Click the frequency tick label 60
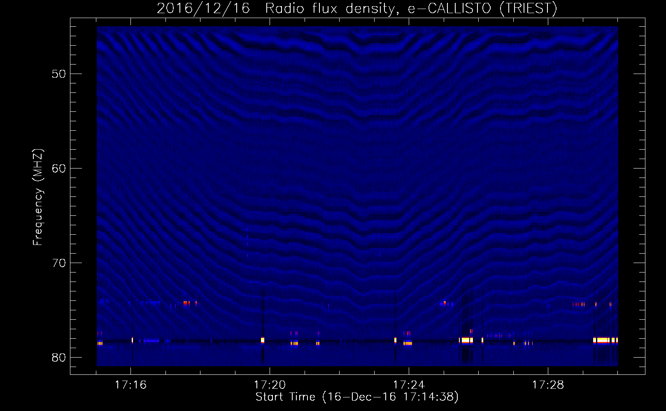The width and height of the screenshot is (666, 411). point(59,169)
